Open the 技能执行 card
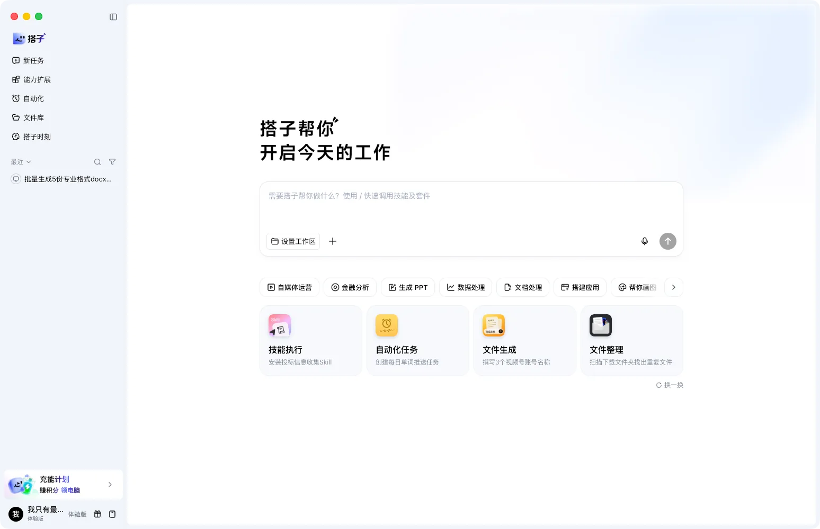The width and height of the screenshot is (820, 529). [x=311, y=341]
